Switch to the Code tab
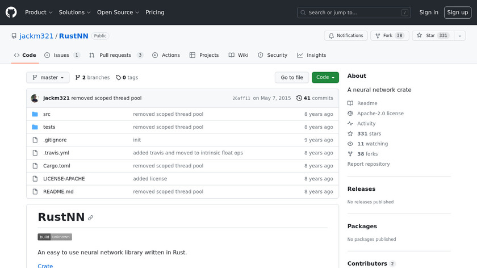 [x=25, y=55]
